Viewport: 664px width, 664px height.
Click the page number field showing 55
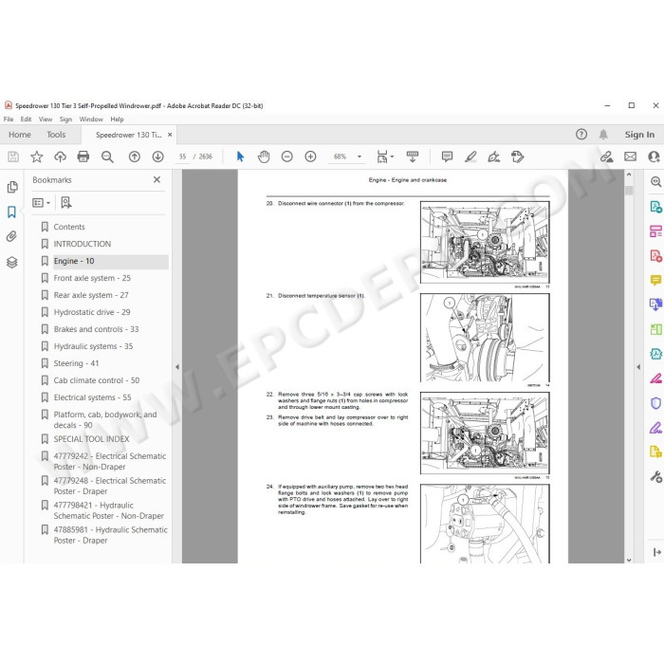(182, 157)
